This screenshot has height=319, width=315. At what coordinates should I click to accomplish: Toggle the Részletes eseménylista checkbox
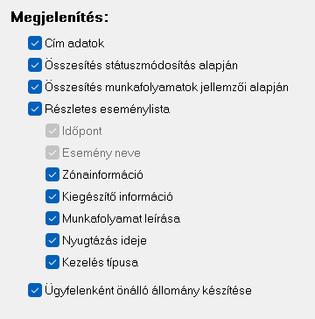pos(35,109)
